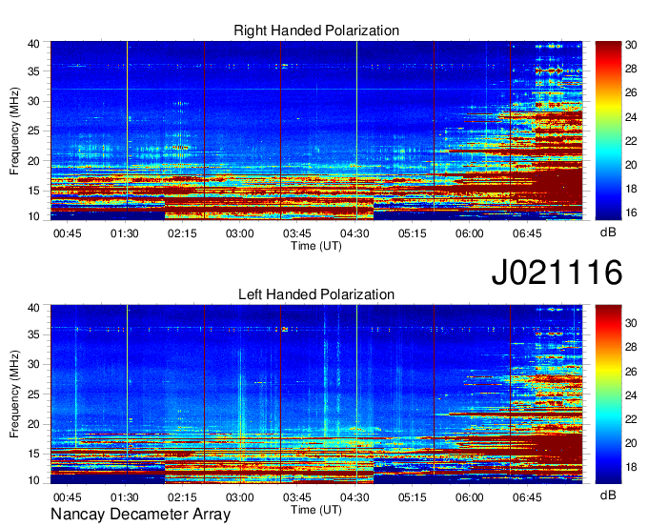
Task: Click the lower dB color scale bar
Action: coord(608,394)
